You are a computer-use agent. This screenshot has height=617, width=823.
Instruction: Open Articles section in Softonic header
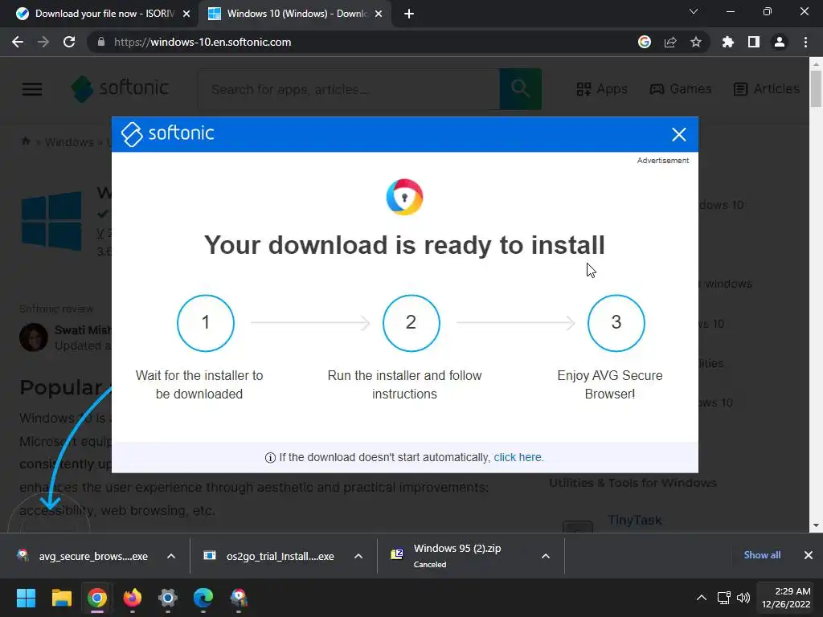pos(766,88)
